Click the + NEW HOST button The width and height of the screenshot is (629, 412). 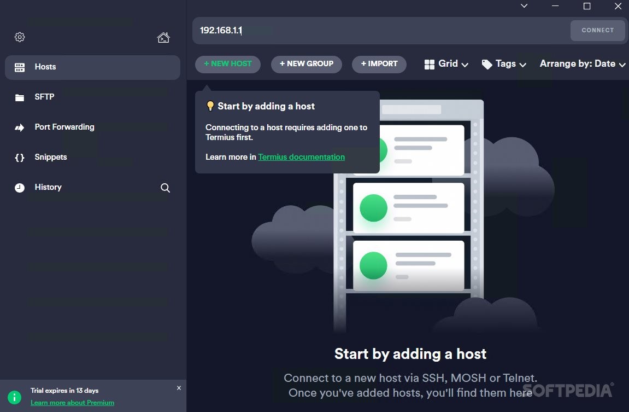[228, 64]
